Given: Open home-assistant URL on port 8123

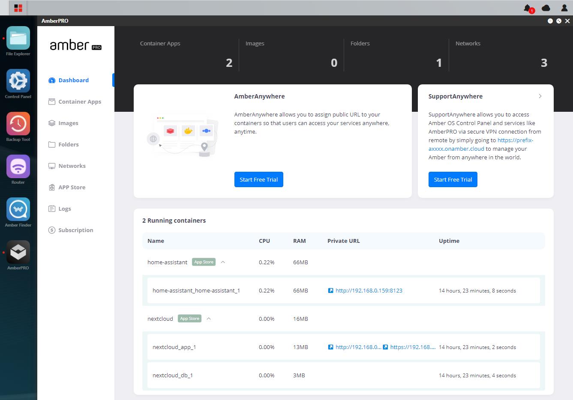Looking at the screenshot, I should pos(369,290).
